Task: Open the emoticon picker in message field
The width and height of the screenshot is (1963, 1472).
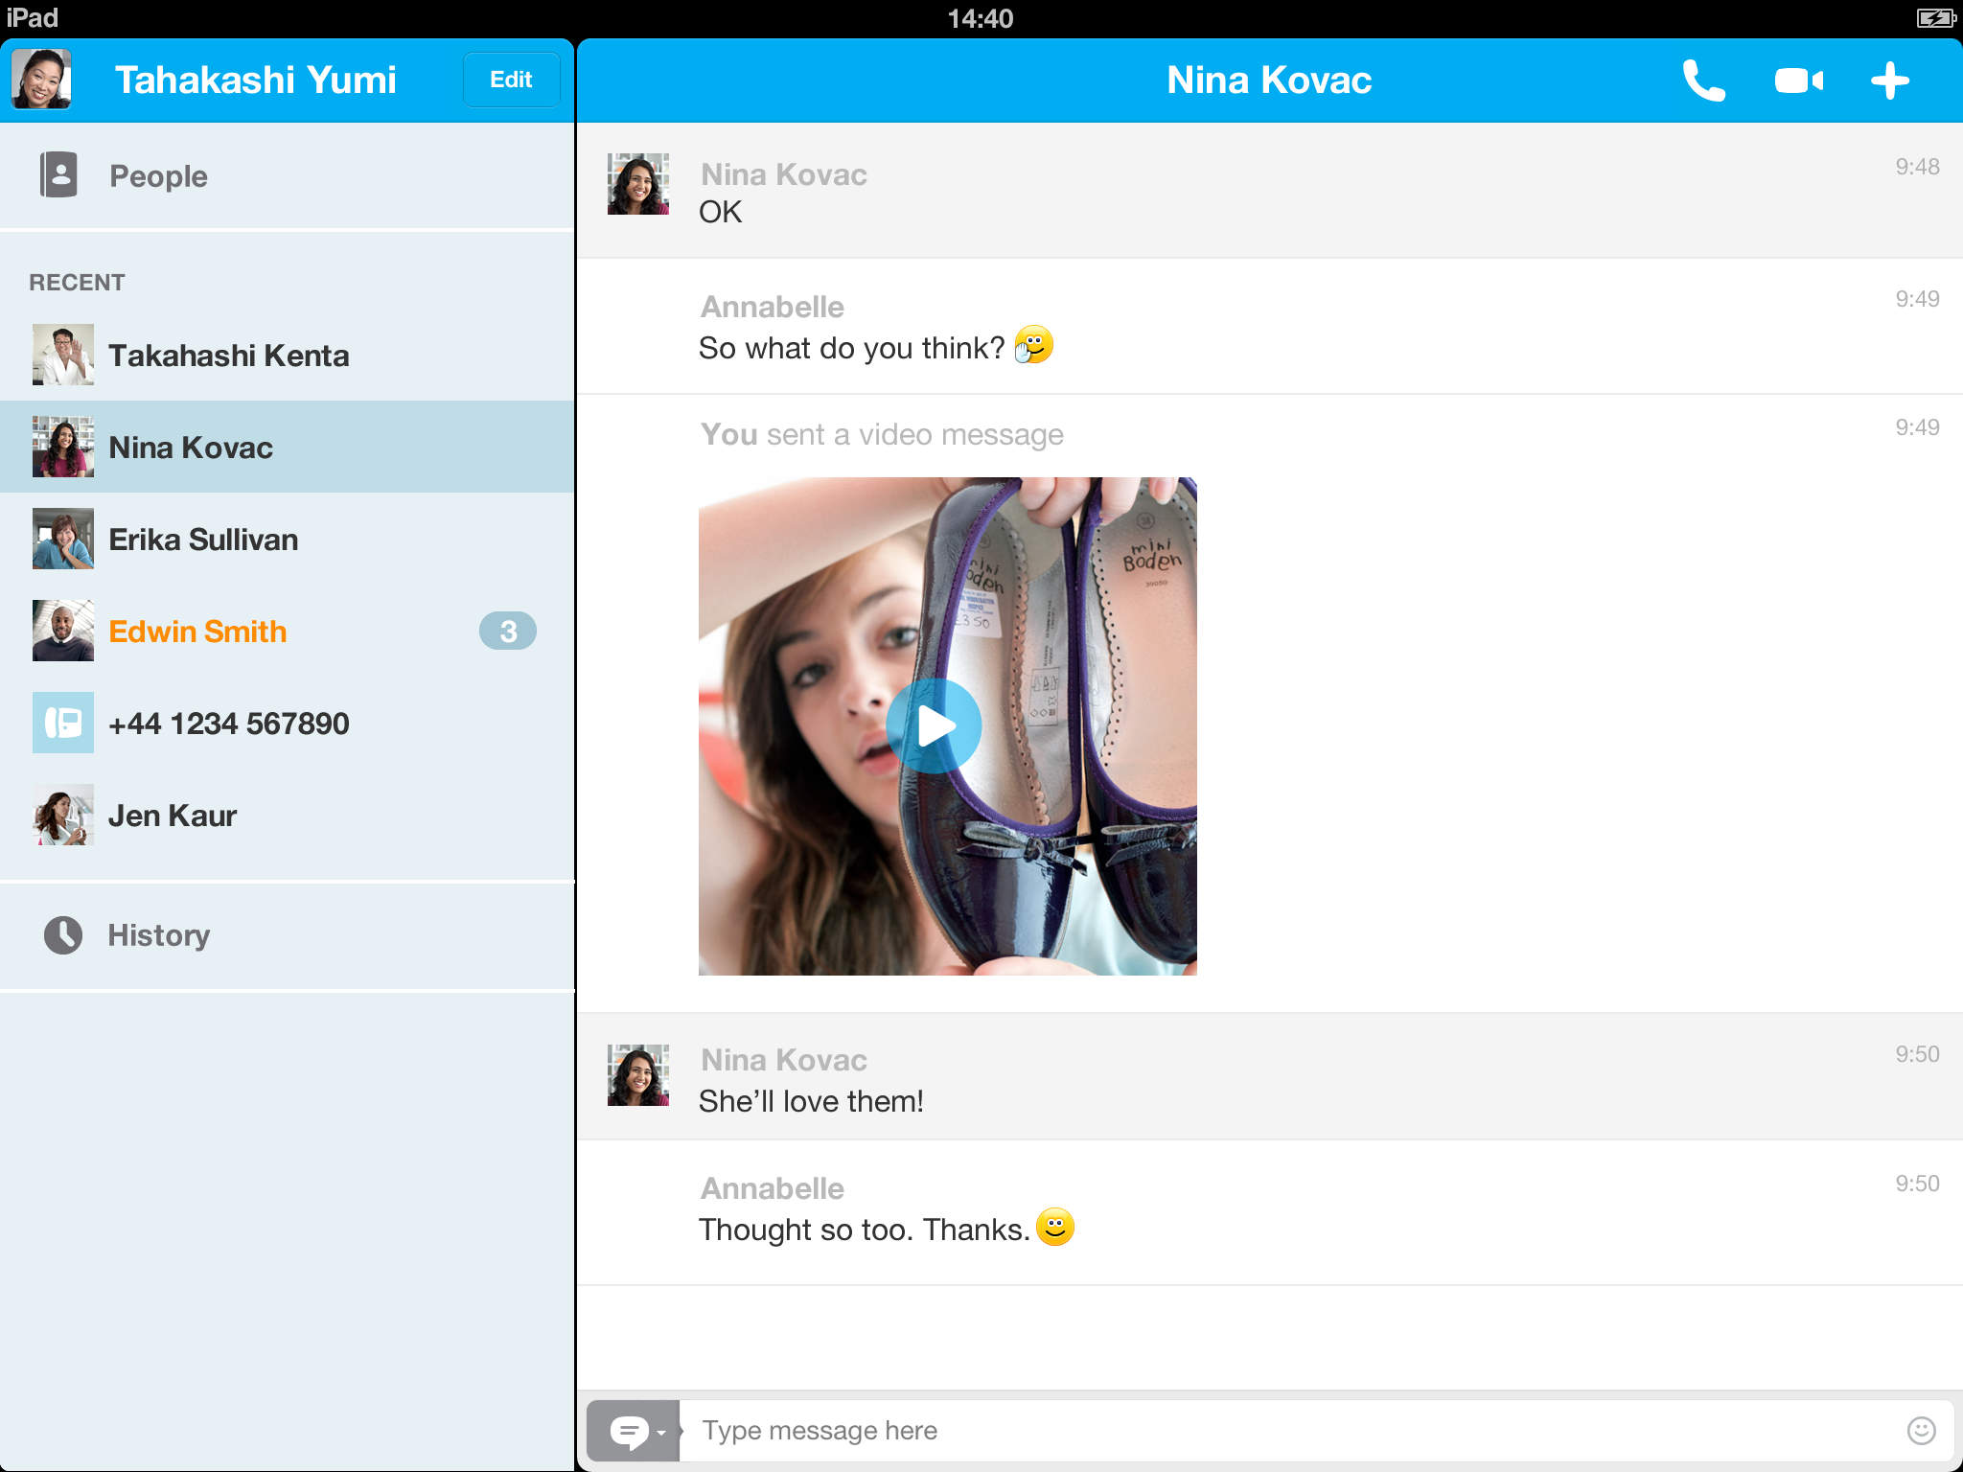Action: click(x=1921, y=1430)
